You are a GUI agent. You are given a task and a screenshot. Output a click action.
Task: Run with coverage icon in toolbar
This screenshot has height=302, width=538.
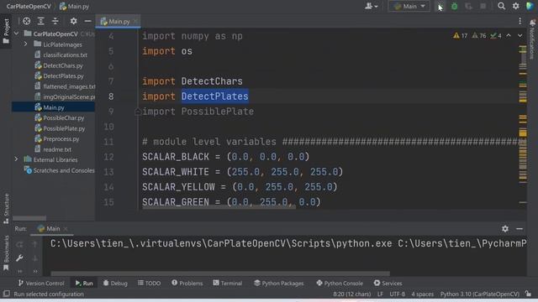469,6
